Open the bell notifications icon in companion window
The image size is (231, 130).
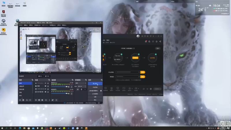(157, 41)
